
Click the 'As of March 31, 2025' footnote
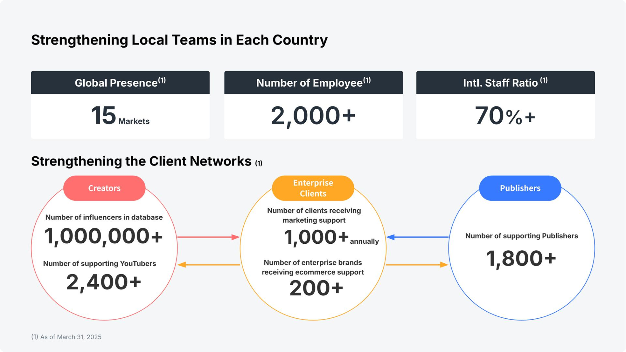point(66,337)
